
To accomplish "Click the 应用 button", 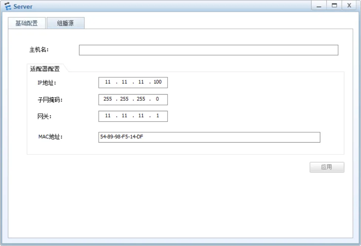I will coord(327,167).
